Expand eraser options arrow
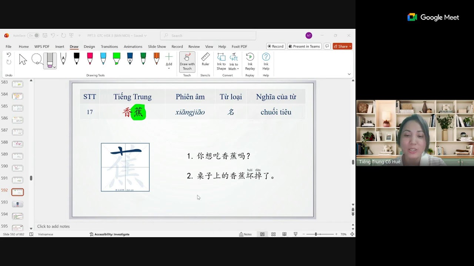This screenshot has width=474, height=266. click(54, 67)
